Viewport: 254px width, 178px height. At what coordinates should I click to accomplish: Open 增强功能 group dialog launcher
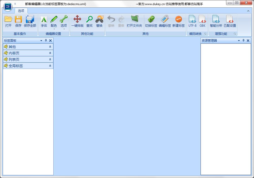235,34
